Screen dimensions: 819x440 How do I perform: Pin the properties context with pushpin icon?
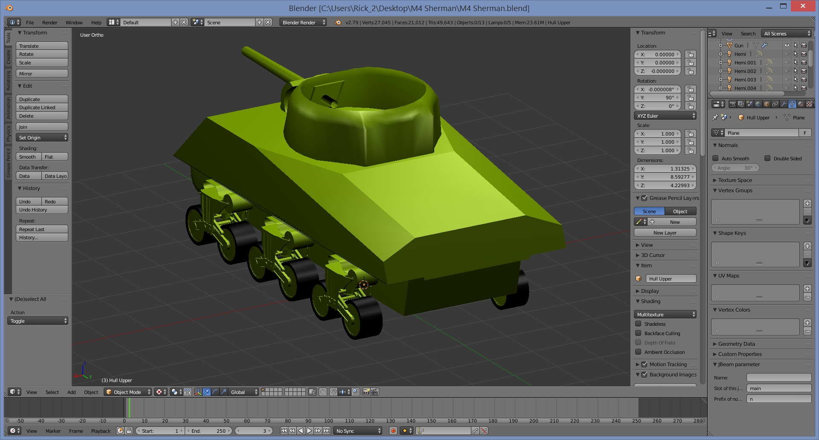pos(715,117)
